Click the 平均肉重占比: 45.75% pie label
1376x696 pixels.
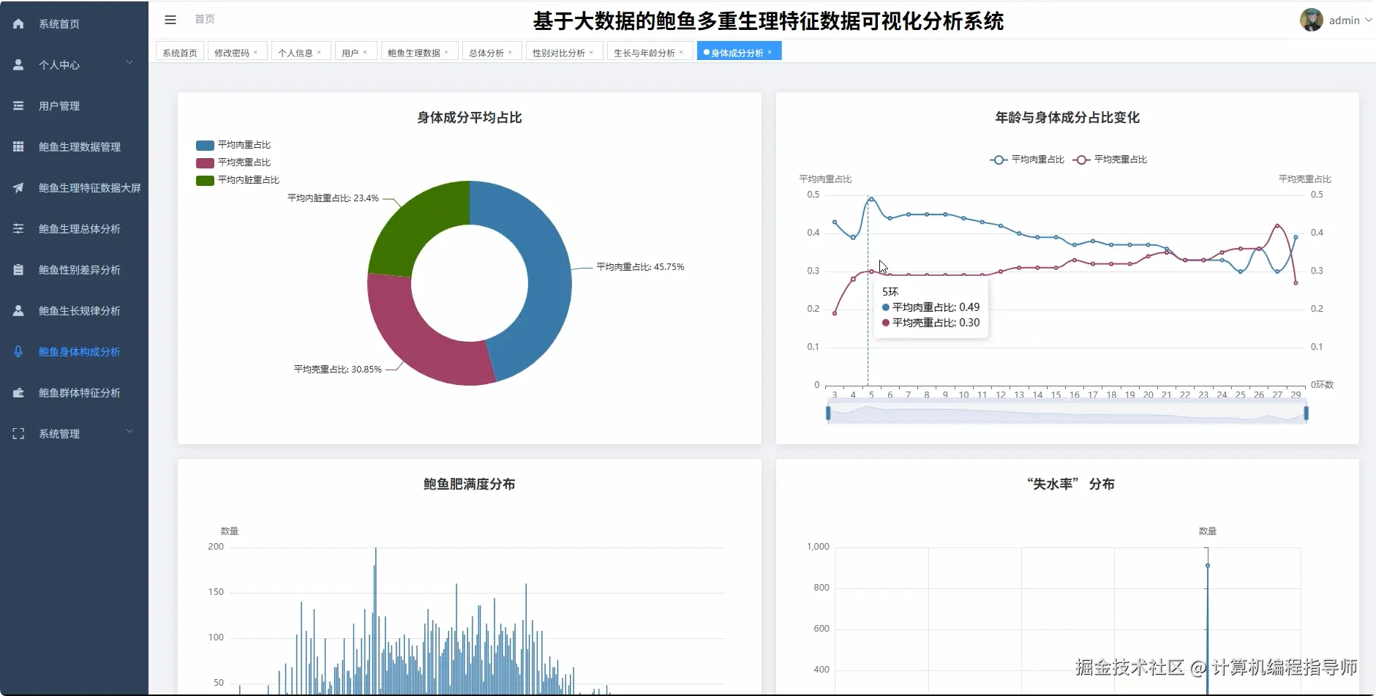point(640,267)
